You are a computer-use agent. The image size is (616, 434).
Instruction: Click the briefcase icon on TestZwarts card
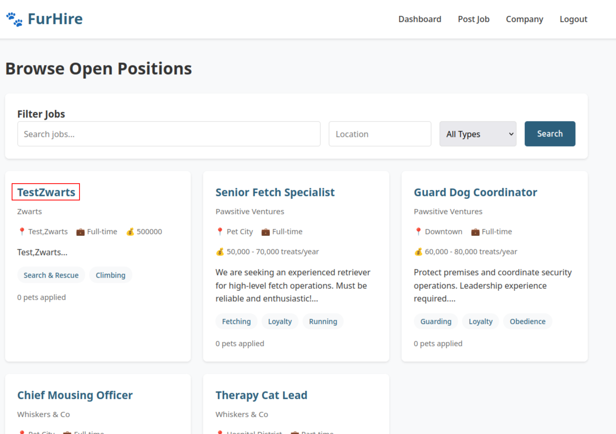point(80,232)
